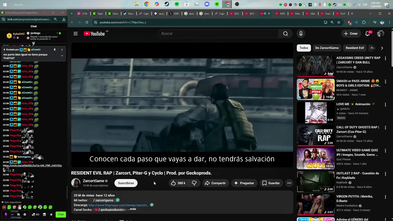This screenshot has height=221, width=393.
Task: Open options for OUTLAST 2 RAP video
Action: point(385,173)
